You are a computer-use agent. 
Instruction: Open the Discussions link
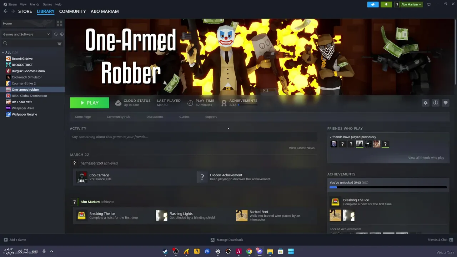[155, 117]
